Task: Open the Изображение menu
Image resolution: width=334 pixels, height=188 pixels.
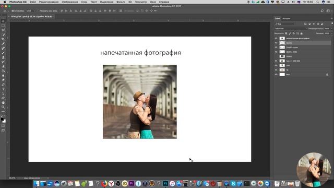Action: [x=70, y=2]
